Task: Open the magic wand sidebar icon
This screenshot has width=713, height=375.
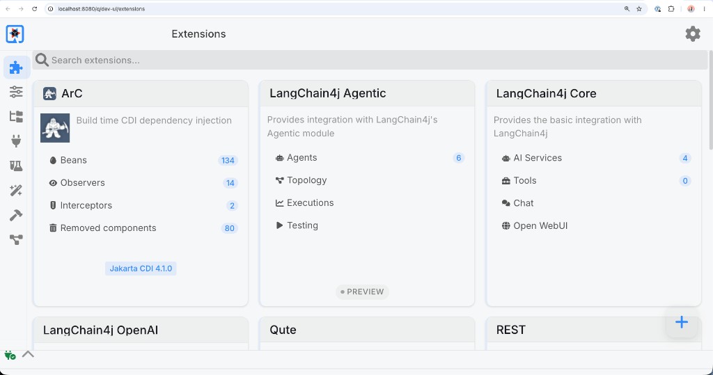Action: click(16, 190)
